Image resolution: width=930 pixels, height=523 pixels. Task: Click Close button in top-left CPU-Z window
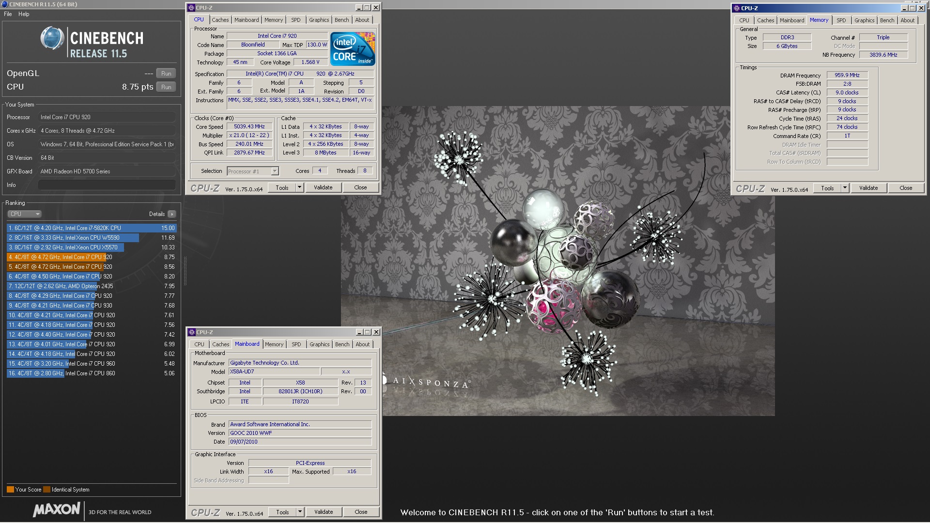coord(361,188)
